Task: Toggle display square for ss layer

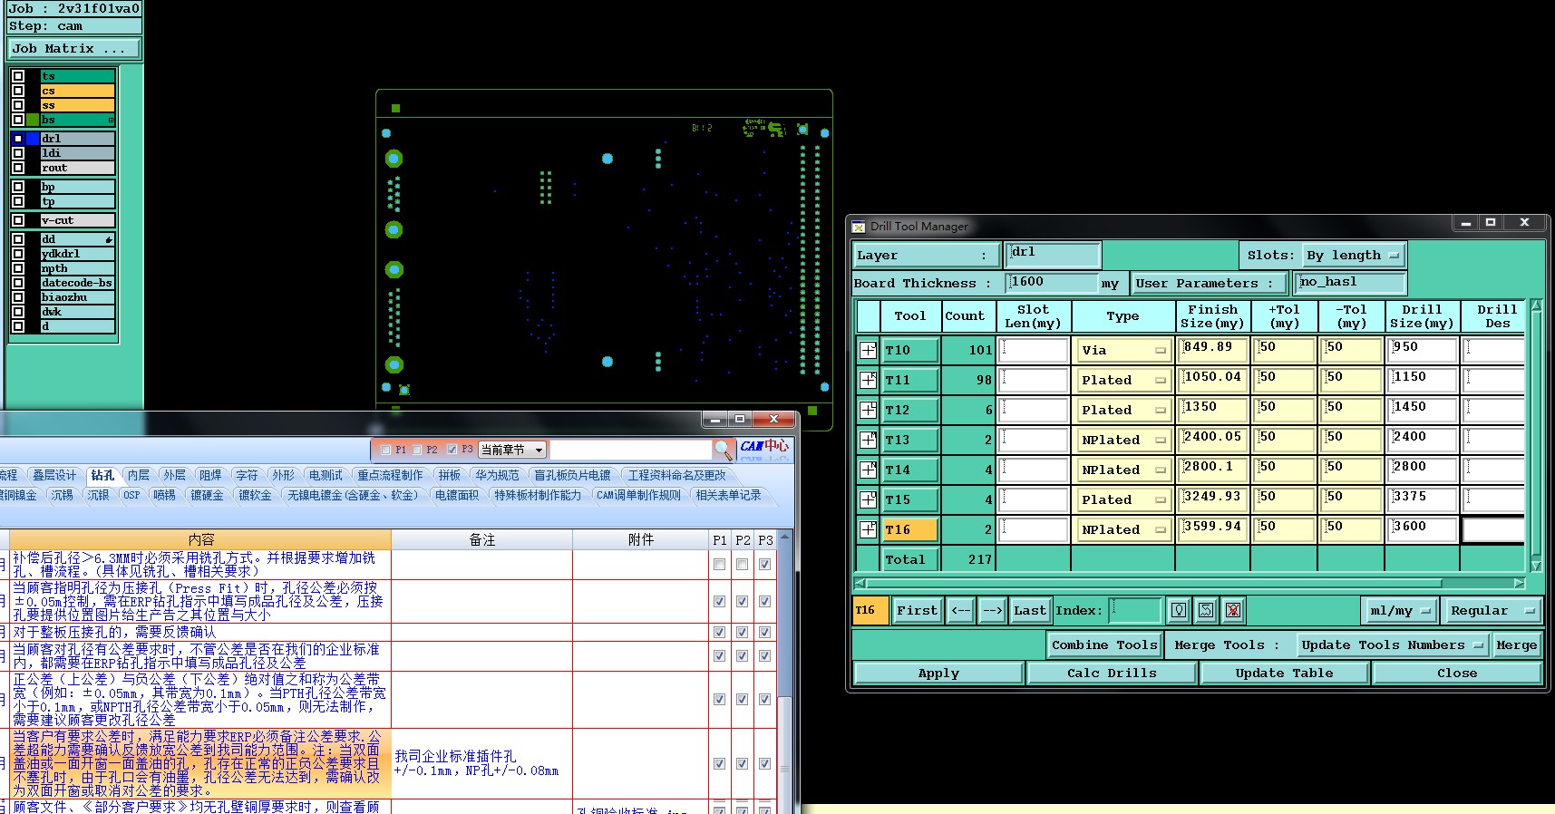Action: click(18, 105)
